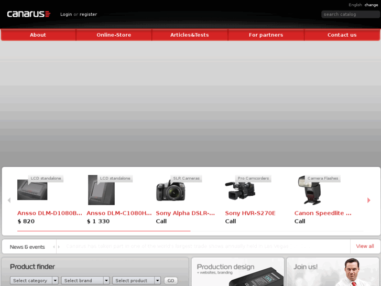The width and height of the screenshot is (381, 286).
Task: Open View all news link
Action: coord(365,246)
